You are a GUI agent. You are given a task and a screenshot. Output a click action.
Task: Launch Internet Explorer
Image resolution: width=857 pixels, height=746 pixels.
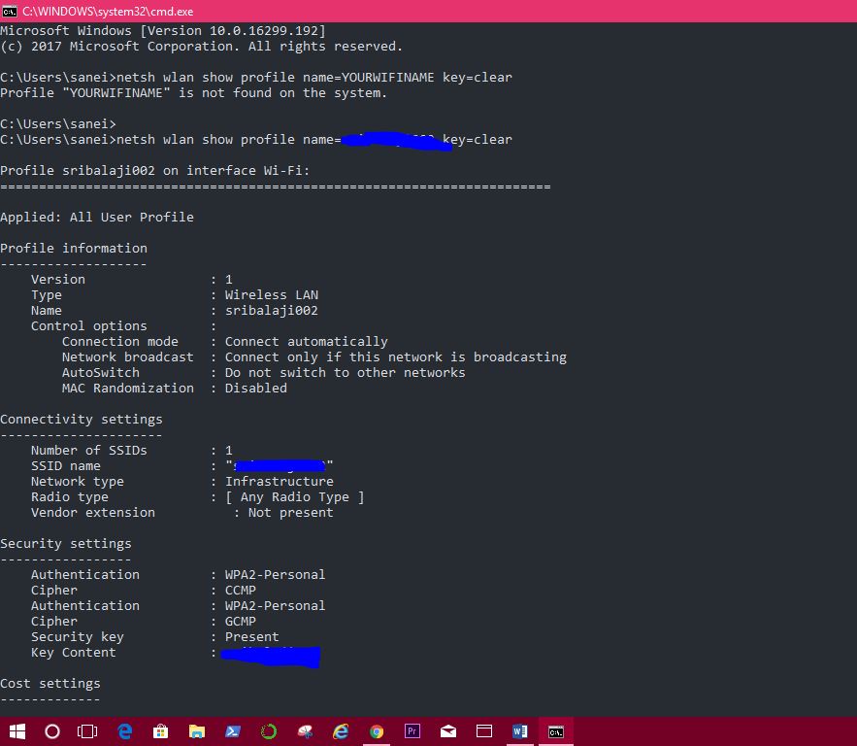coord(340,731)
